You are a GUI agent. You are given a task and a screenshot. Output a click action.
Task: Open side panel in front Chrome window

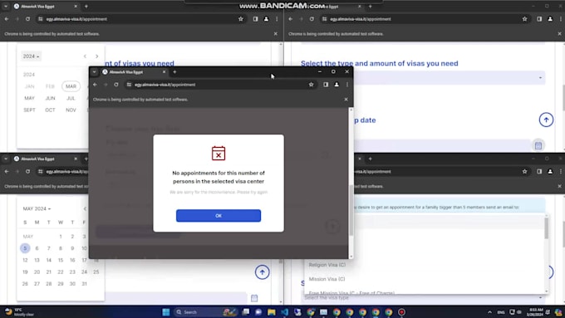(x=326, y=85)
